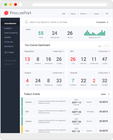Click the search magnifier icon
This screenshot has width=113, height=140.
pos(26,22)
